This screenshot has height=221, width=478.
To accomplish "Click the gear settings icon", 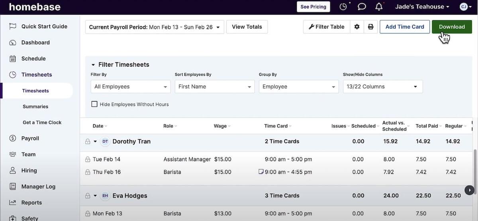I will pos(357,27).
